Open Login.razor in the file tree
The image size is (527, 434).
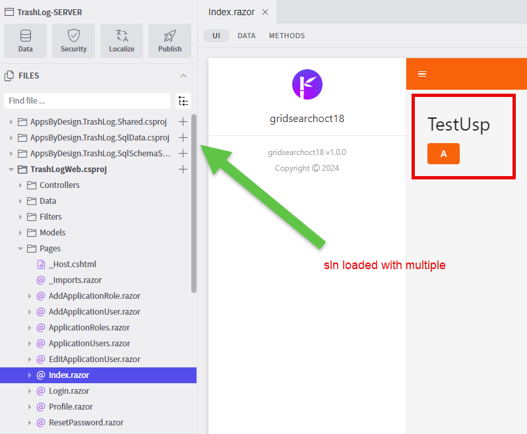tap(69, 391)
